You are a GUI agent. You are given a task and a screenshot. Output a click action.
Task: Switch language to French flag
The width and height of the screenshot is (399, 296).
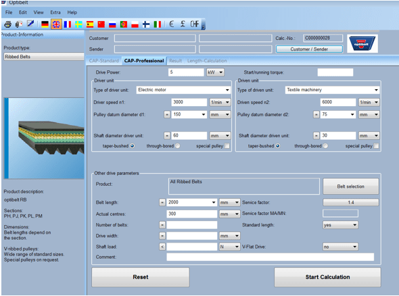(x=68, y=24)
